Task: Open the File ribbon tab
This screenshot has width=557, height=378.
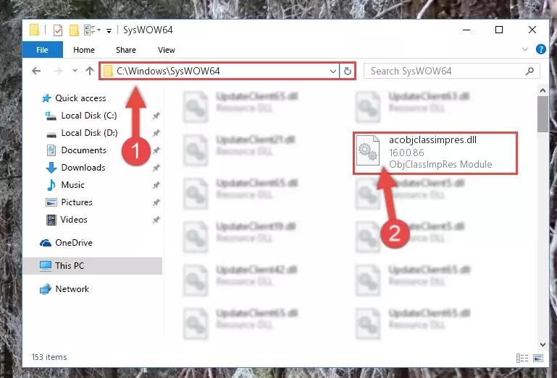Action: tap(42, 50)
